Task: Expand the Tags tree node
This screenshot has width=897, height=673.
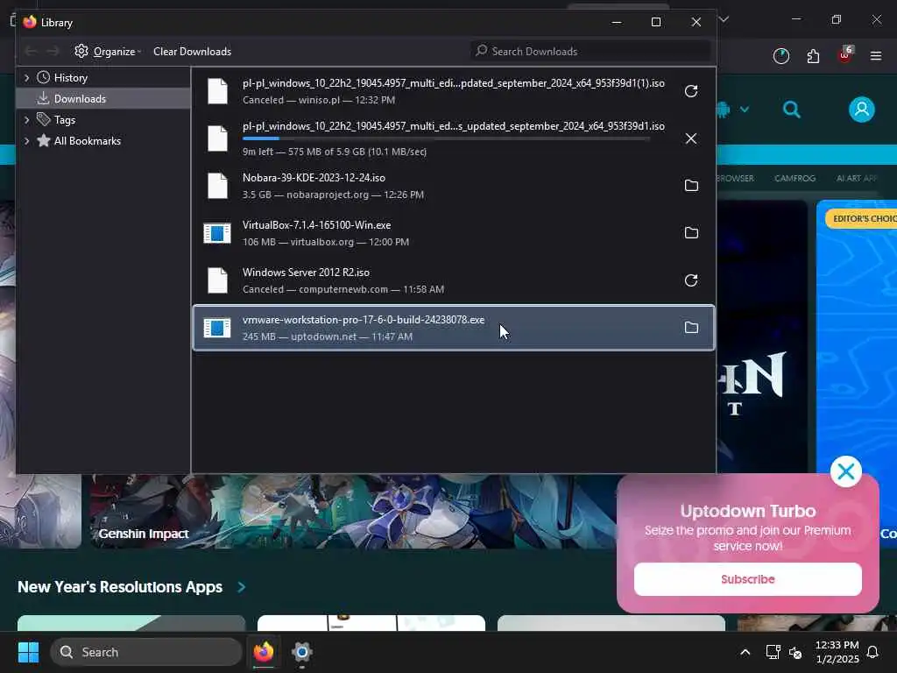Action: click(26, 120)
